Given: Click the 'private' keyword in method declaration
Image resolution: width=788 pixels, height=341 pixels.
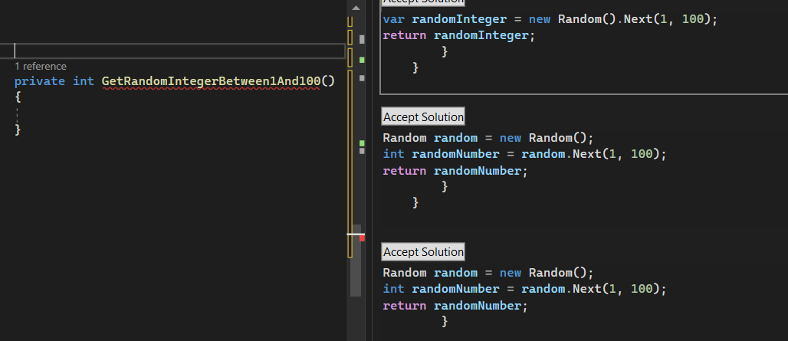Looking at the screenshot, I should click(40, 81).
